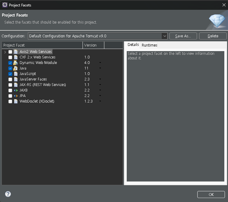The height and width of the screenshot is (202, 228).
Task: Click the CXF 2.x Web Services file icon
Action: [x=16, y=57]
